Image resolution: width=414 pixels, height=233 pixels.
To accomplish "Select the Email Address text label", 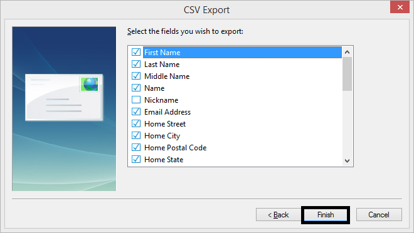I will pos(167,112).
